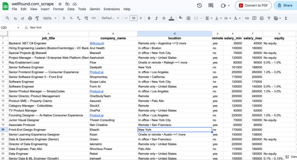The width and height of the screenshot is (297, 160).
Task: Click the Convert to PDF button
Action: (253, 5)
